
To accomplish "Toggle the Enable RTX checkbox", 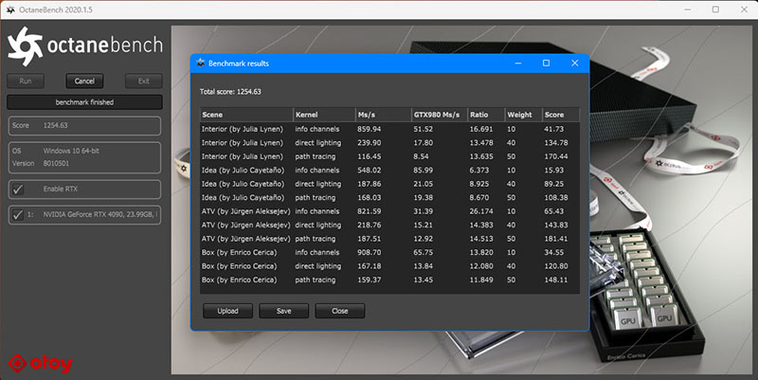I will pyautogui.click(x=18, y=189).
